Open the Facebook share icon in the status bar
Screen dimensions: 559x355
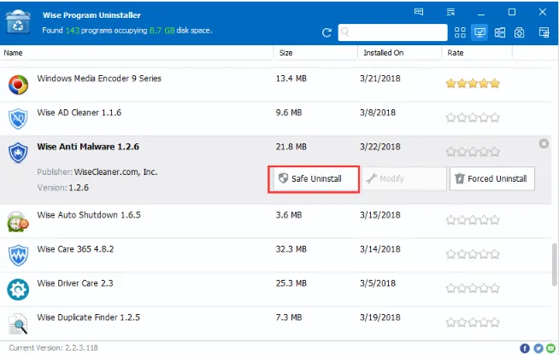(525, 348)
